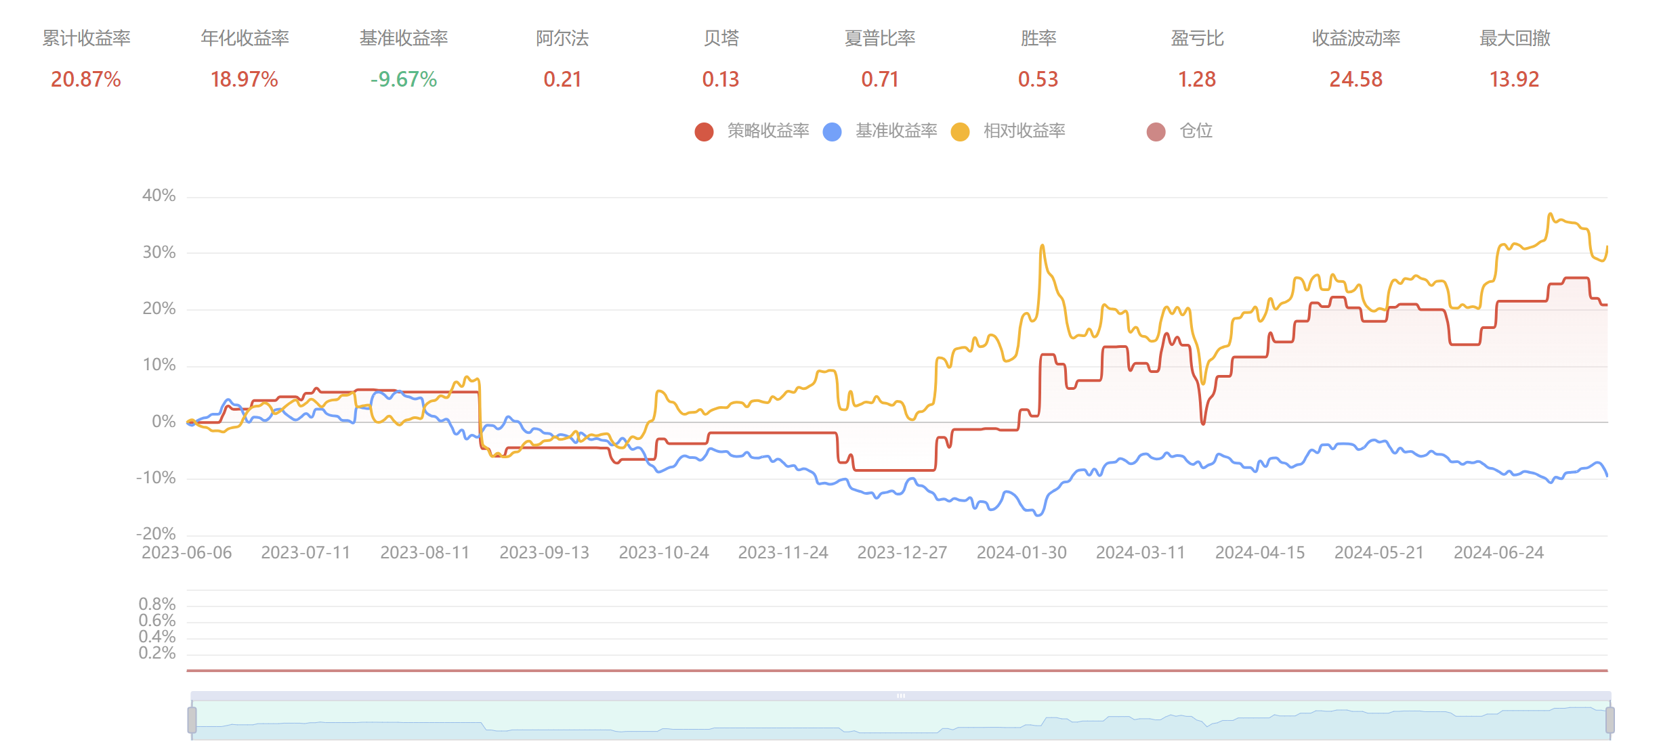This screenshot has height=754, width=1661.
Task: Select the 夏普比率 metric label
Action: (x=879, y=38)
